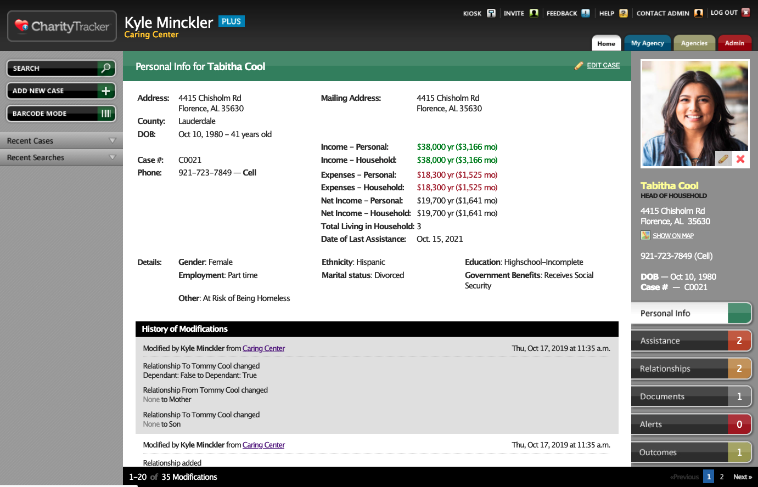The height and width of the screenshot is (487, 758).
Task: Remove Tabitha's photo with the red X
Action: pos(739,158)
